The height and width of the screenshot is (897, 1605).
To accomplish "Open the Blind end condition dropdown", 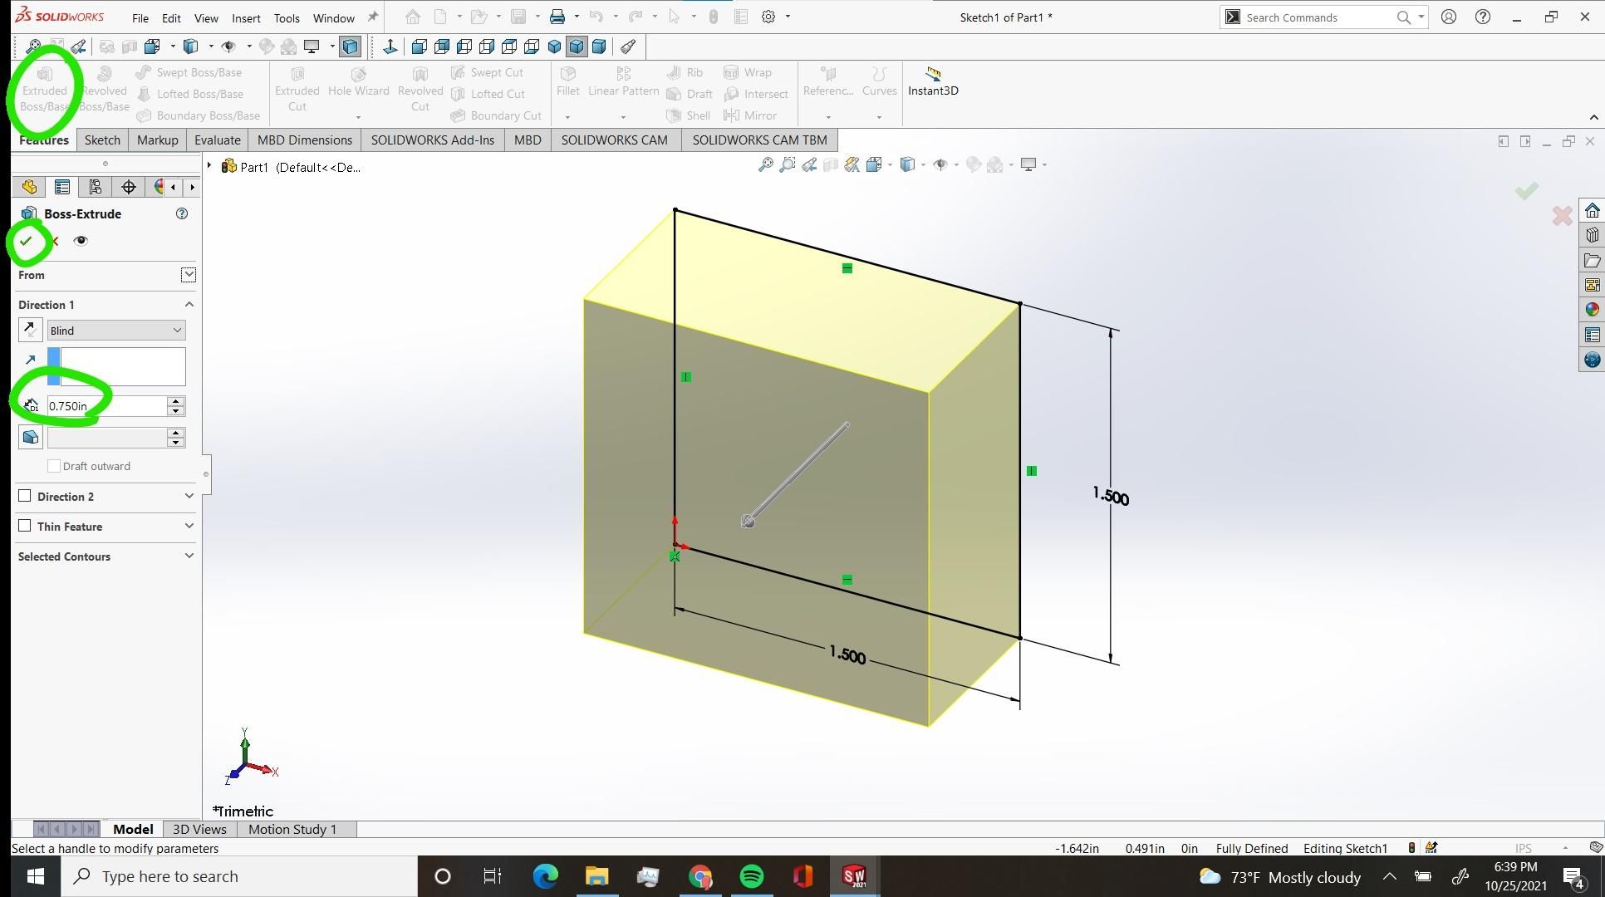I will [115, 331].
